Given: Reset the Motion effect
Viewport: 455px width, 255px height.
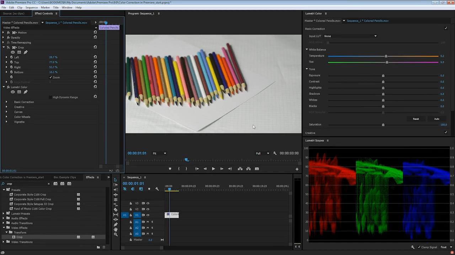Looking at the screenshot, I should tap(95, 32).
